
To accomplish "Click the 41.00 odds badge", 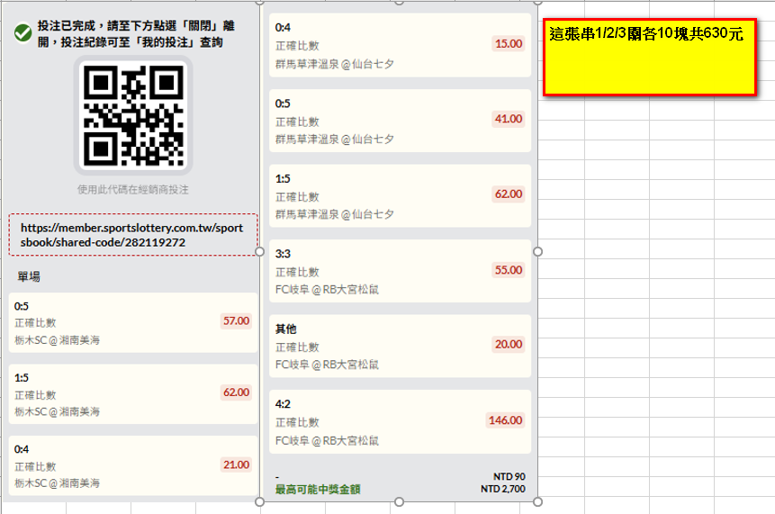I will 509,119.
